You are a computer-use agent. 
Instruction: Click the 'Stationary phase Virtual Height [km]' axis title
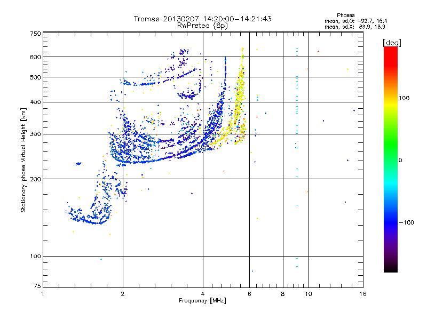click(x=23, y=160)
